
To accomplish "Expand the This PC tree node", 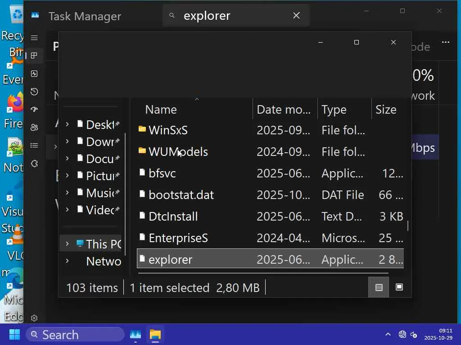I will 67,244.
